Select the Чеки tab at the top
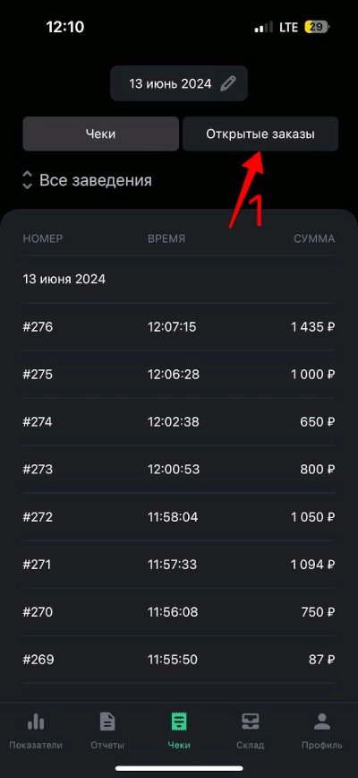Screen dimensions: 358x778 100,134
